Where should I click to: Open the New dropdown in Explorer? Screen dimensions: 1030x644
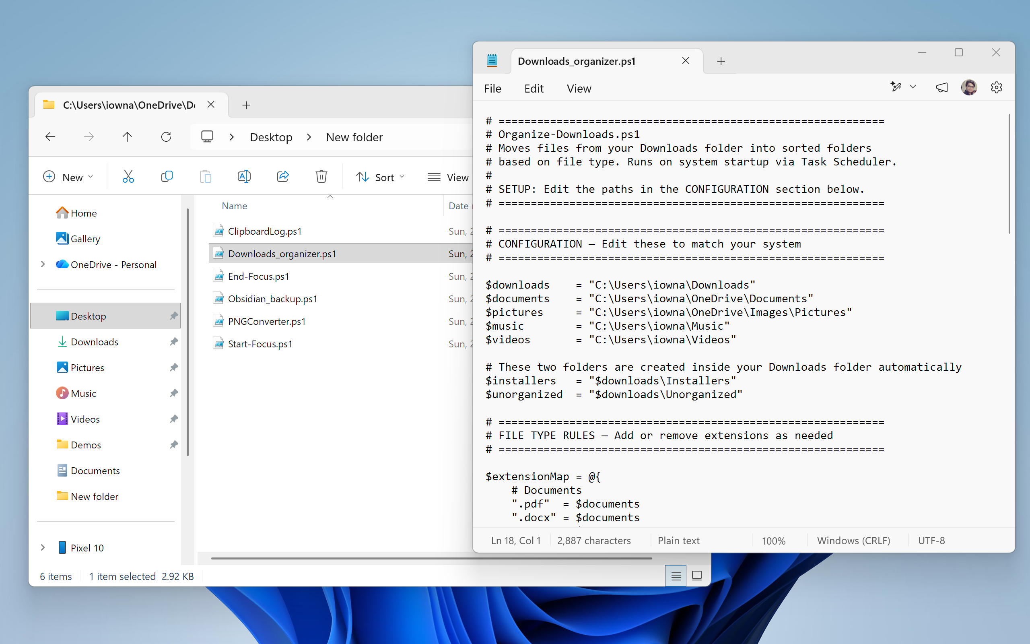pyautogui.click(x=68, y=177)
